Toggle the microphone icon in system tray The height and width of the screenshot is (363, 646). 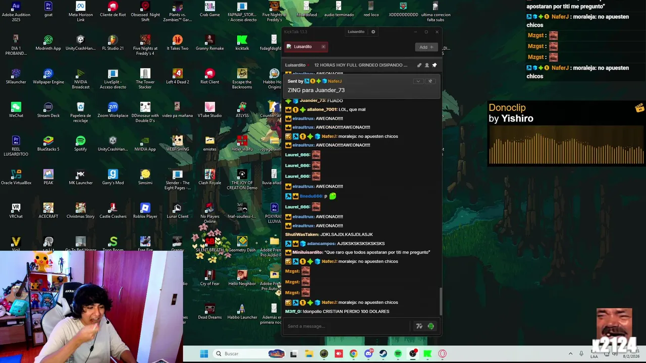pyautogui.click(x=581, y=353)
